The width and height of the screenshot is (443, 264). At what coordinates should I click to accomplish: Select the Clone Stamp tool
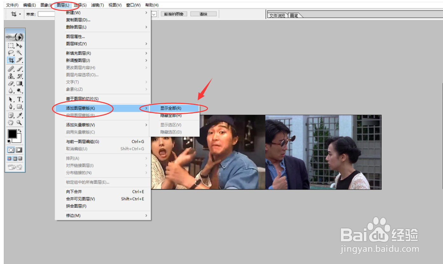[11, 76]
